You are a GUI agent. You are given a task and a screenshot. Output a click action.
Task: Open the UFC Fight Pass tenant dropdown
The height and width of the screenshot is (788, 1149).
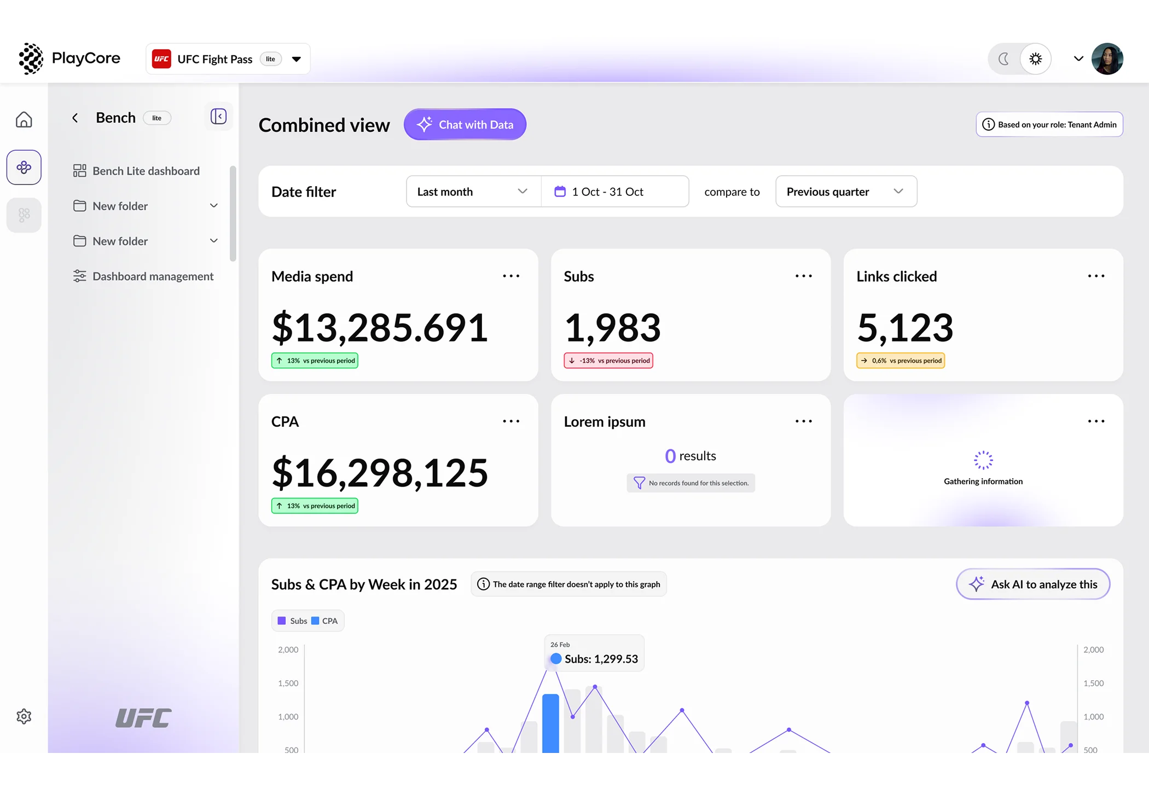[296, 59]
